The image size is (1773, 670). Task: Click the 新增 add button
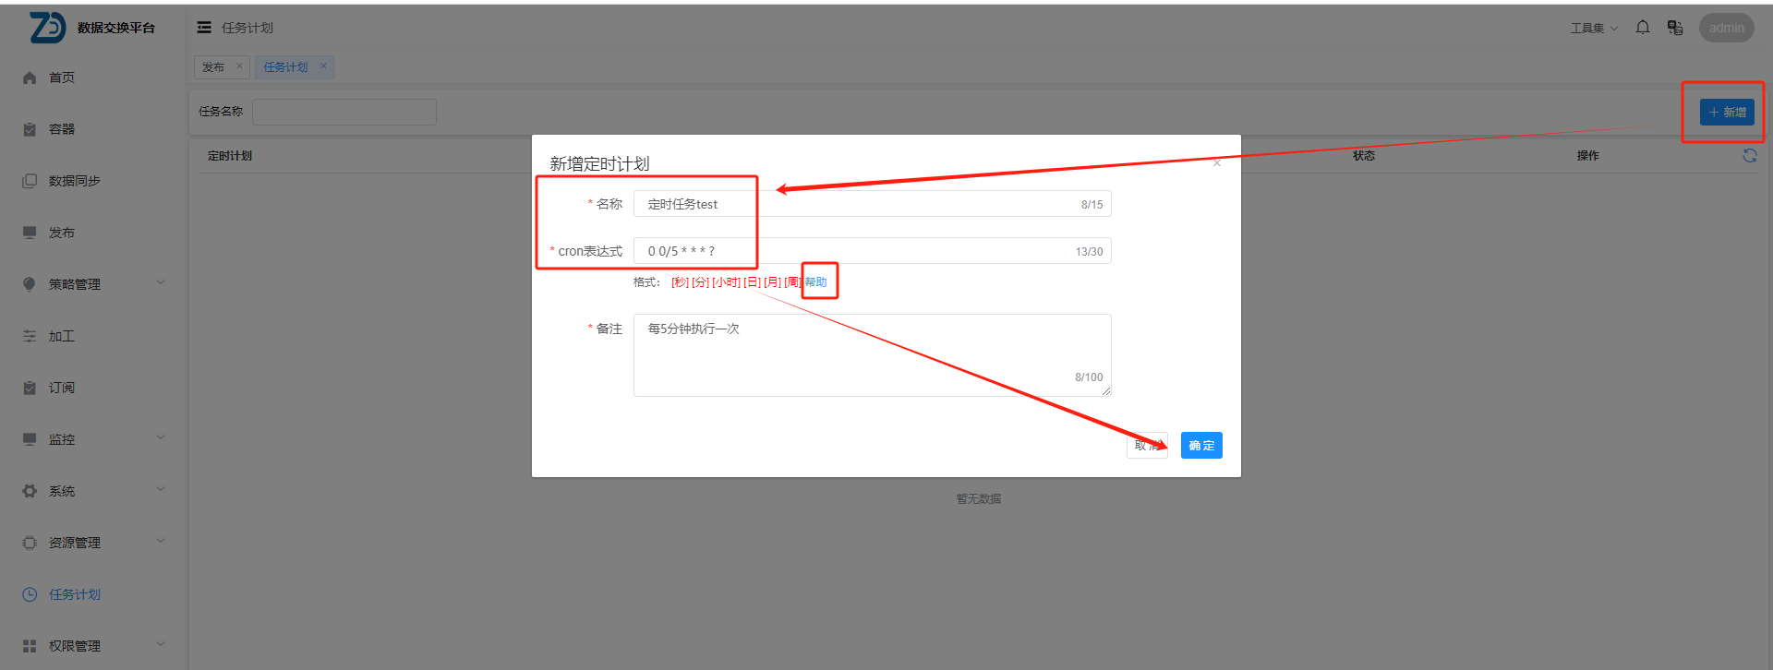1726,113
